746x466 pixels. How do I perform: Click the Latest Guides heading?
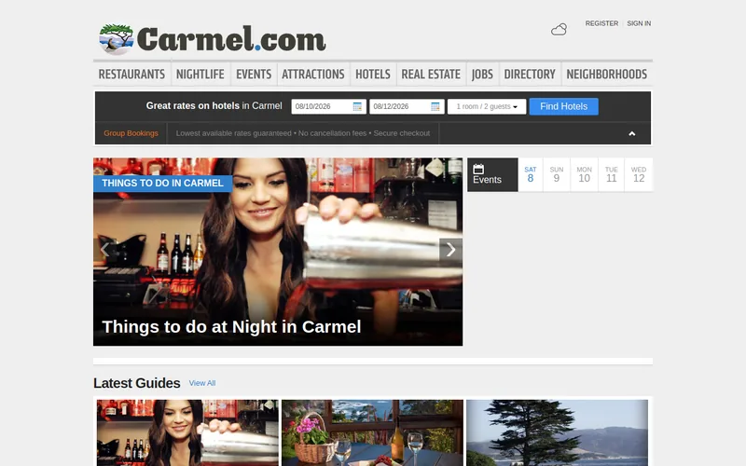(x=137, y=383)
